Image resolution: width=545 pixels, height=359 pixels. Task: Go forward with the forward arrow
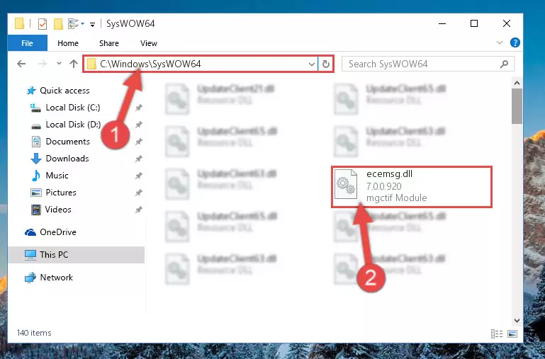click(x=43, y=64)
